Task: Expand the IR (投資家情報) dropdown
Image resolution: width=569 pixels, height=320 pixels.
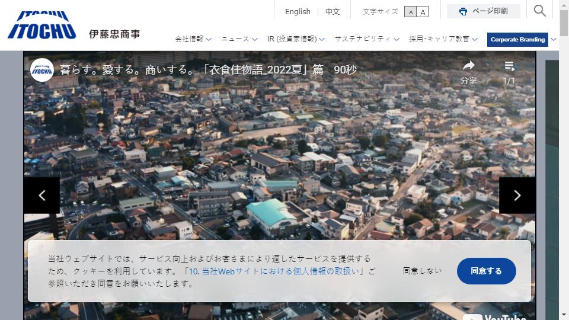Action: (x=296, y=39)
